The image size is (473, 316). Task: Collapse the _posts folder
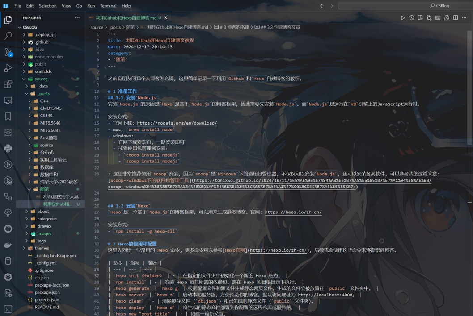[x=26, y=94]
